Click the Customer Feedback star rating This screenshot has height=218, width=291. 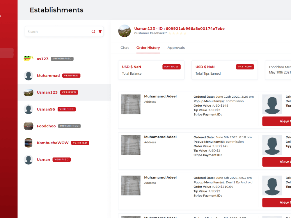[x=178, y=33]
